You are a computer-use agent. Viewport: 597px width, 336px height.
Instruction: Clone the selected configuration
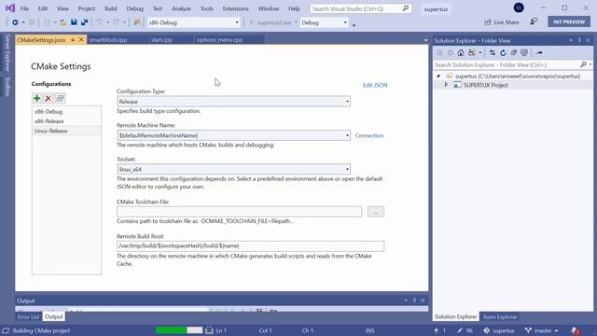point(60,99)
